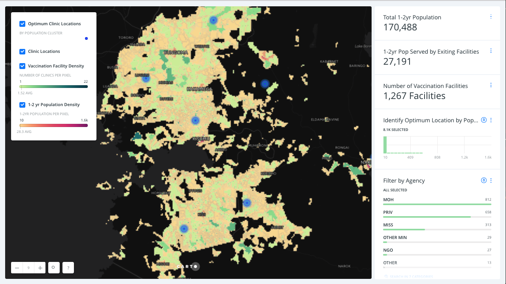The height and width of the screenshot is (284, 506).
Task: Zoom out the map with minus button
Action: (x=17, y=268)
